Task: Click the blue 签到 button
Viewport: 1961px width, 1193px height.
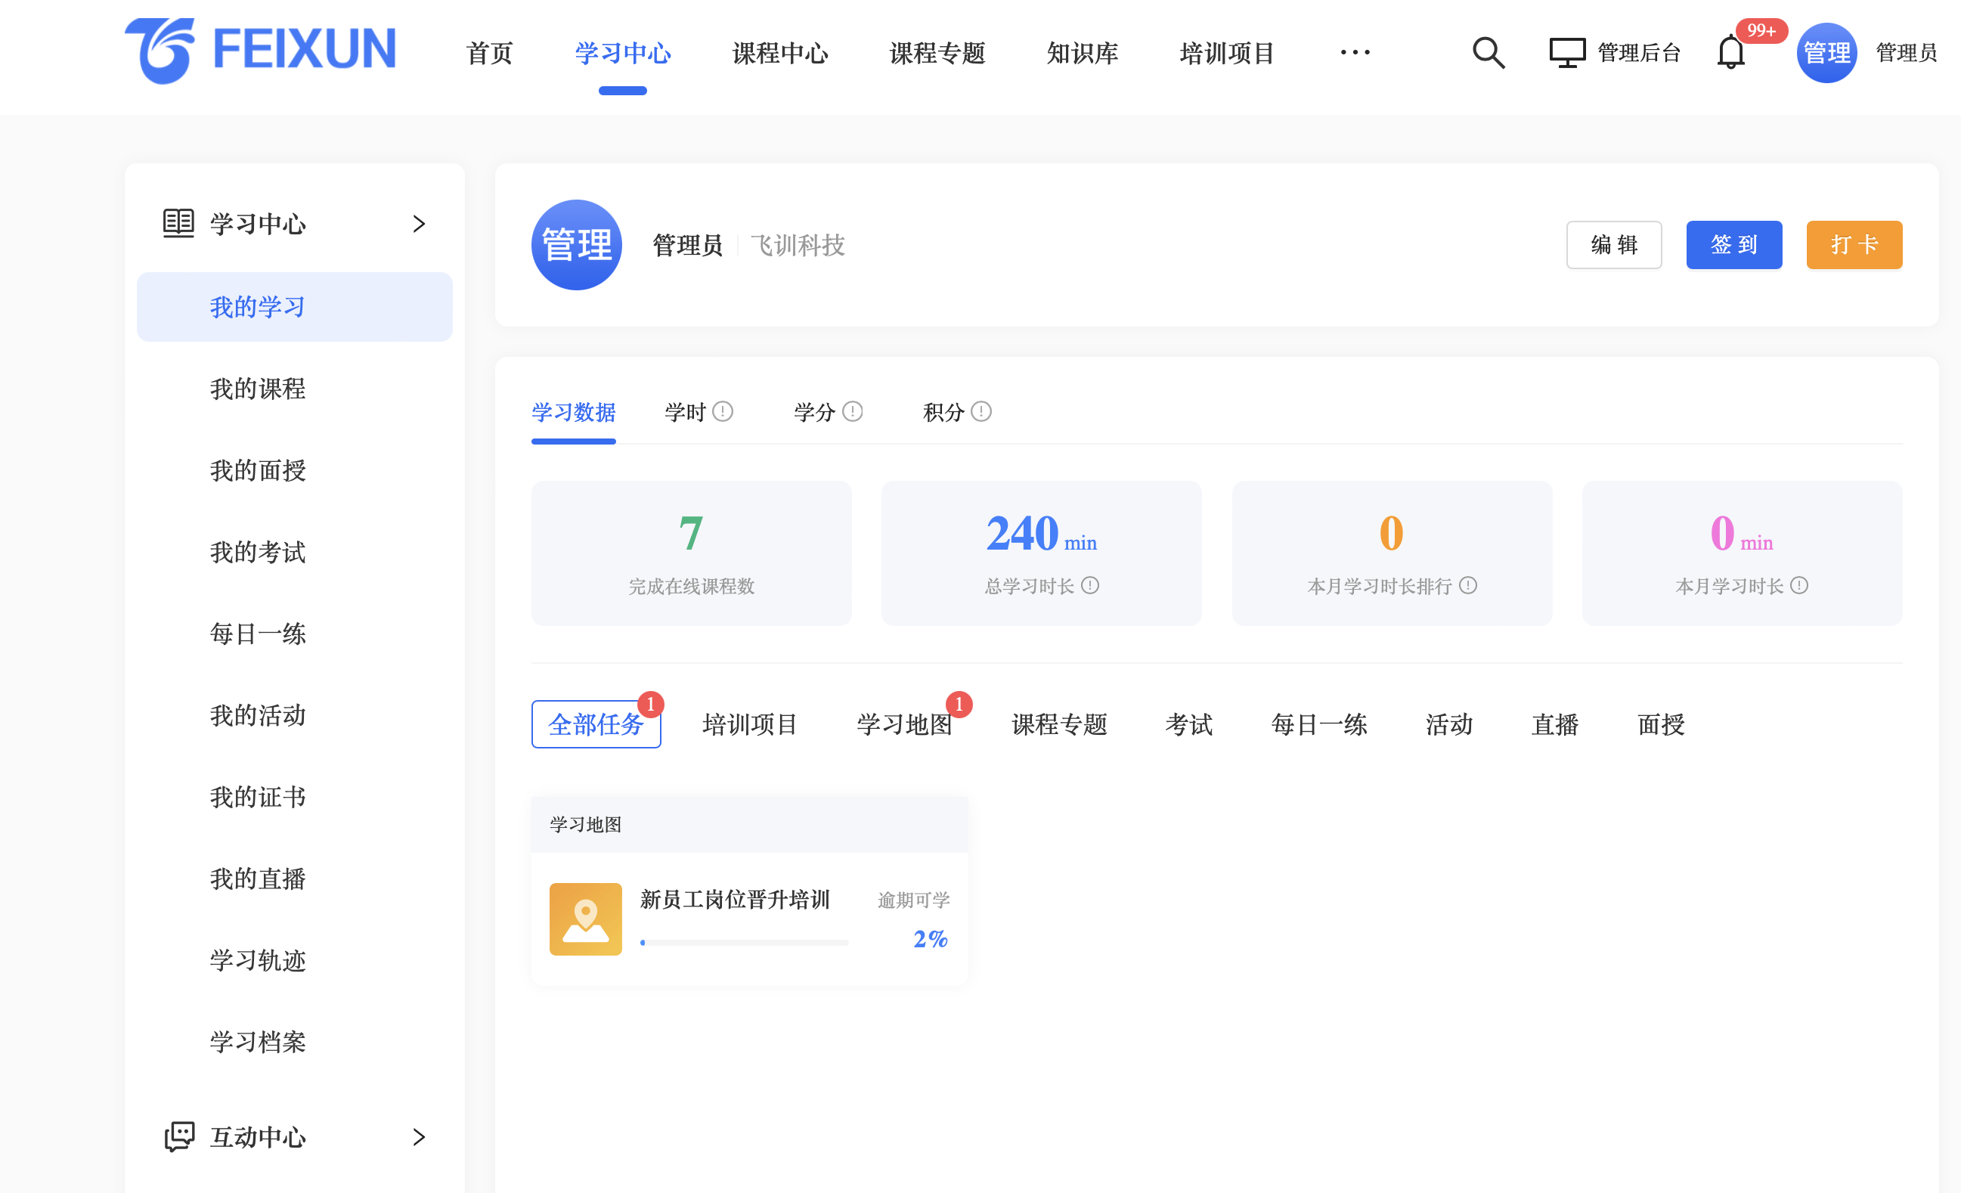Action: [1733, 244]
